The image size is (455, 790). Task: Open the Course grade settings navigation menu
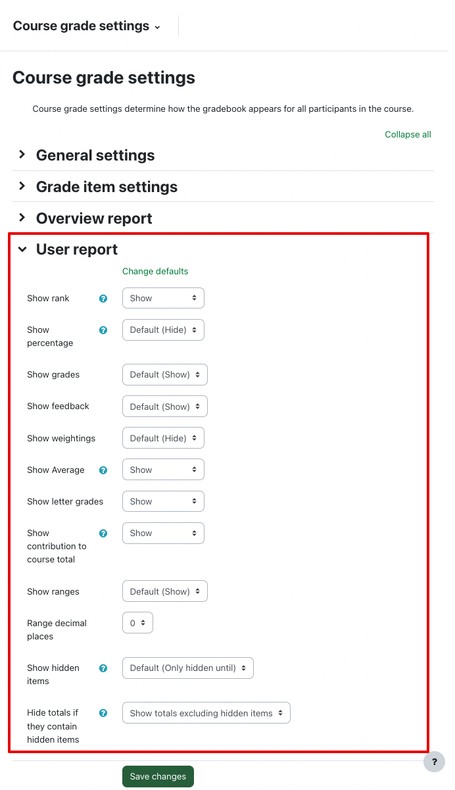(86, 26)
